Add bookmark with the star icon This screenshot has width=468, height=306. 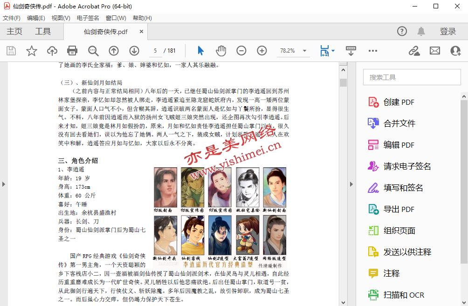tap(32, 51)
